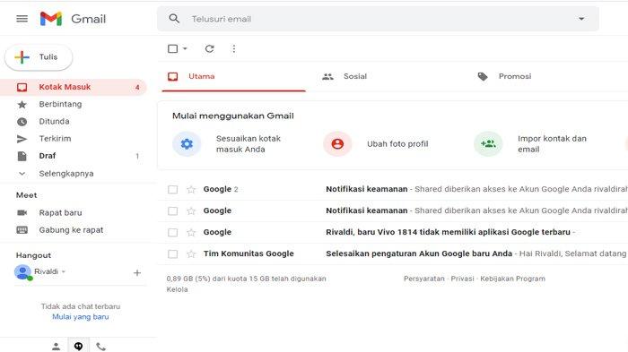This screenshot has height=352, width=628.
Task: Open Kebijakan Program link
Action: [x=512, y=279]
